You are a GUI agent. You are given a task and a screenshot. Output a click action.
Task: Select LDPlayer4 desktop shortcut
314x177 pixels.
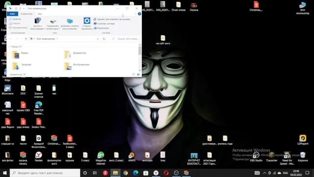[303, 140]
